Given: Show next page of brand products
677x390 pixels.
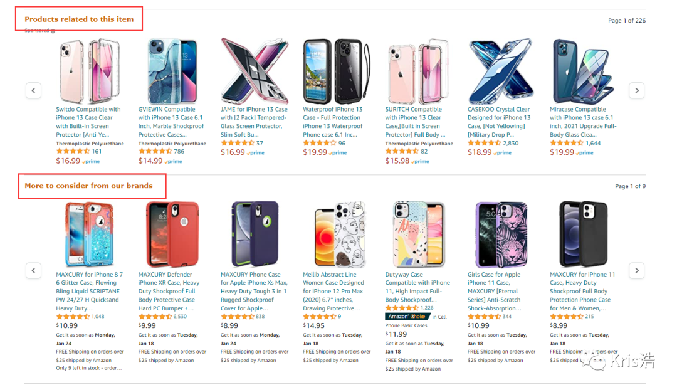Looking at the screenshot, I should pyautogui.click(x=636, y=271).
